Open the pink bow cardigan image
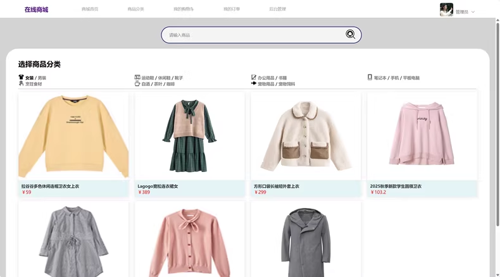 [x=190, y=239]
